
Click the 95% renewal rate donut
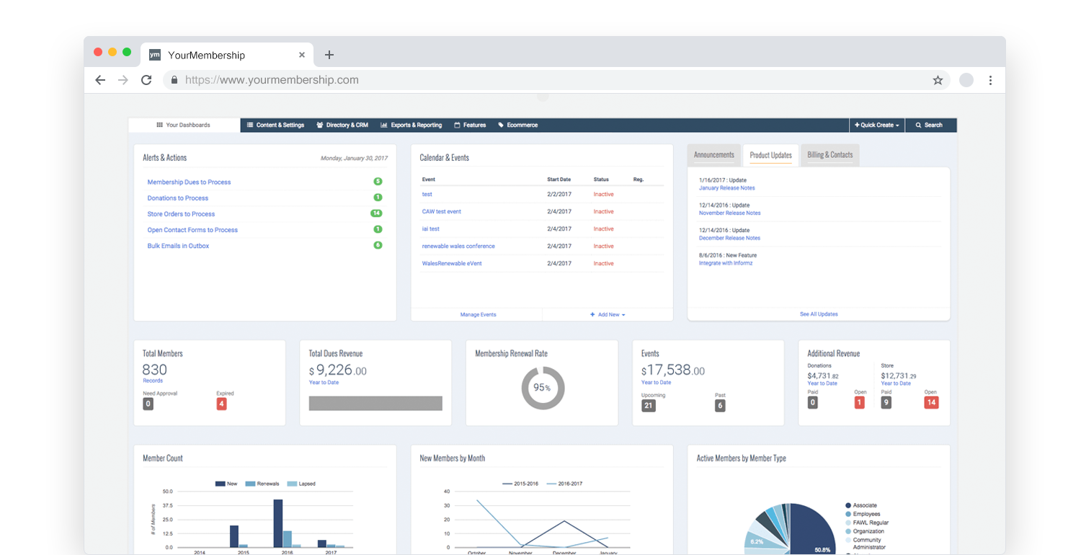coord(543,388)
